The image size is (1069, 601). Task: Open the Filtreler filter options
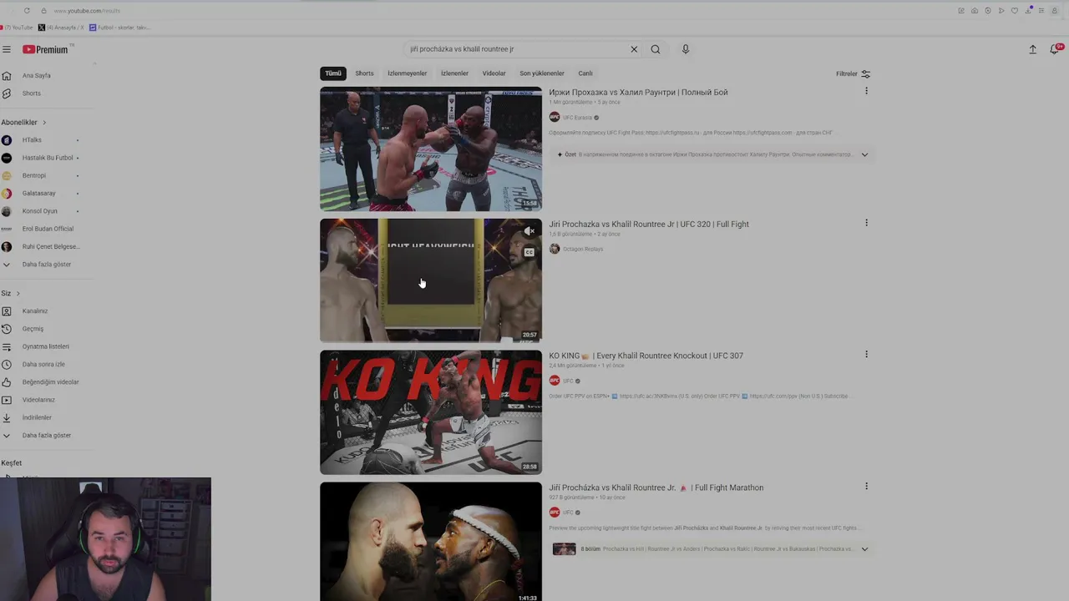point(854,73)
